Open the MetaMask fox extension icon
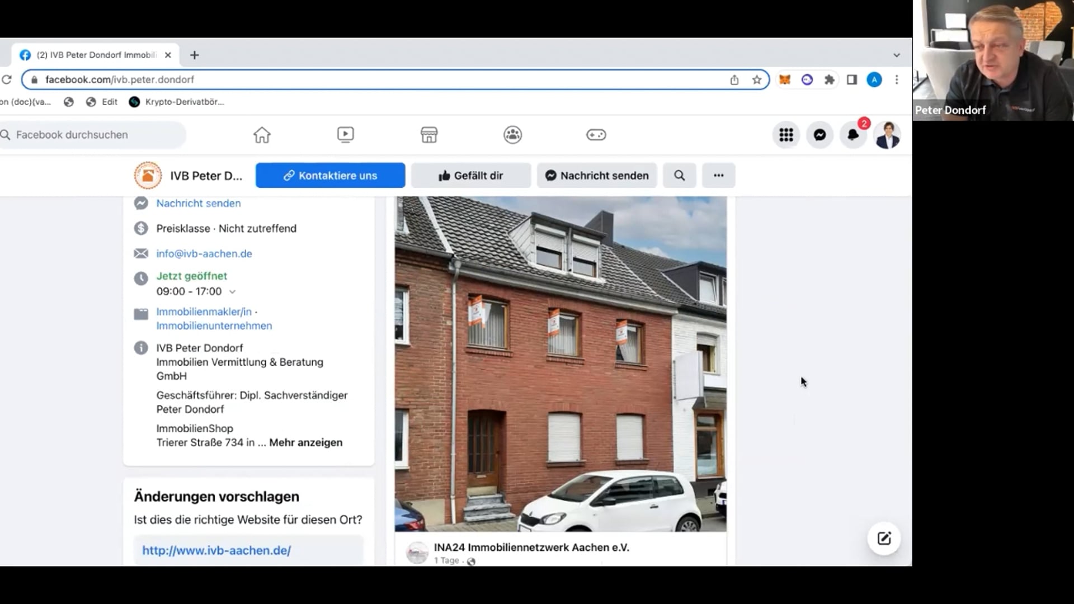 coord(785,80)
